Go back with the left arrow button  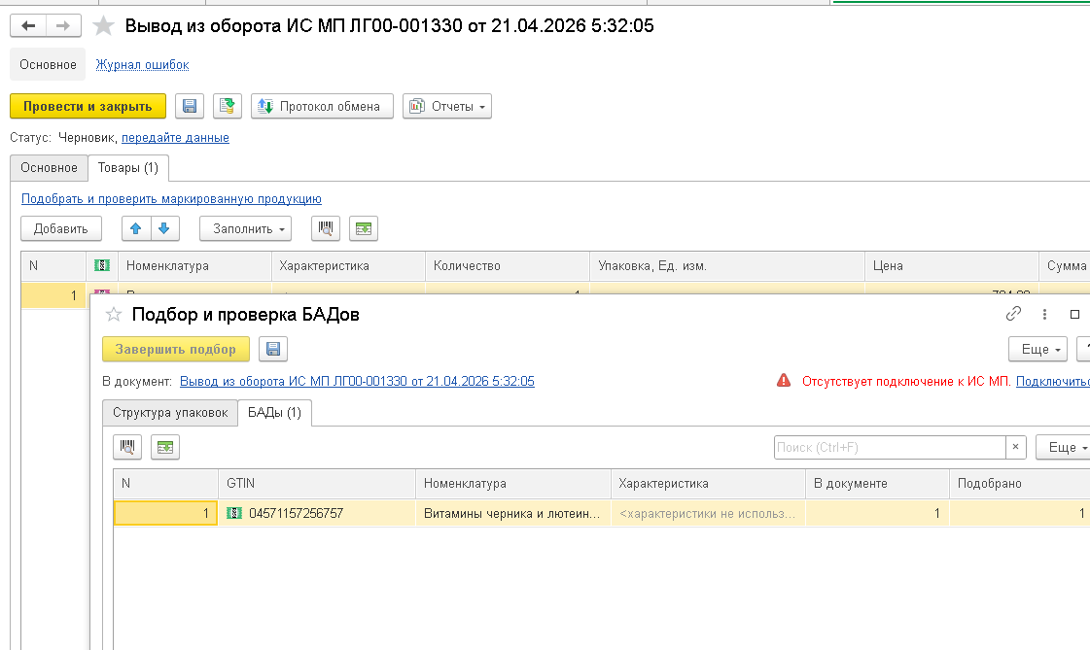tap(28, 25)
